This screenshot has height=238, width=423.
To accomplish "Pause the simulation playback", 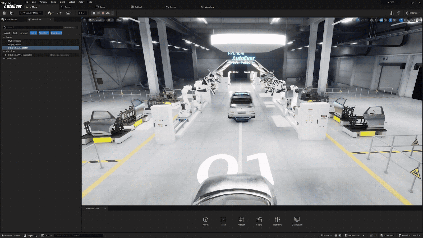I will pyautogui.click(x=94, y=13).
